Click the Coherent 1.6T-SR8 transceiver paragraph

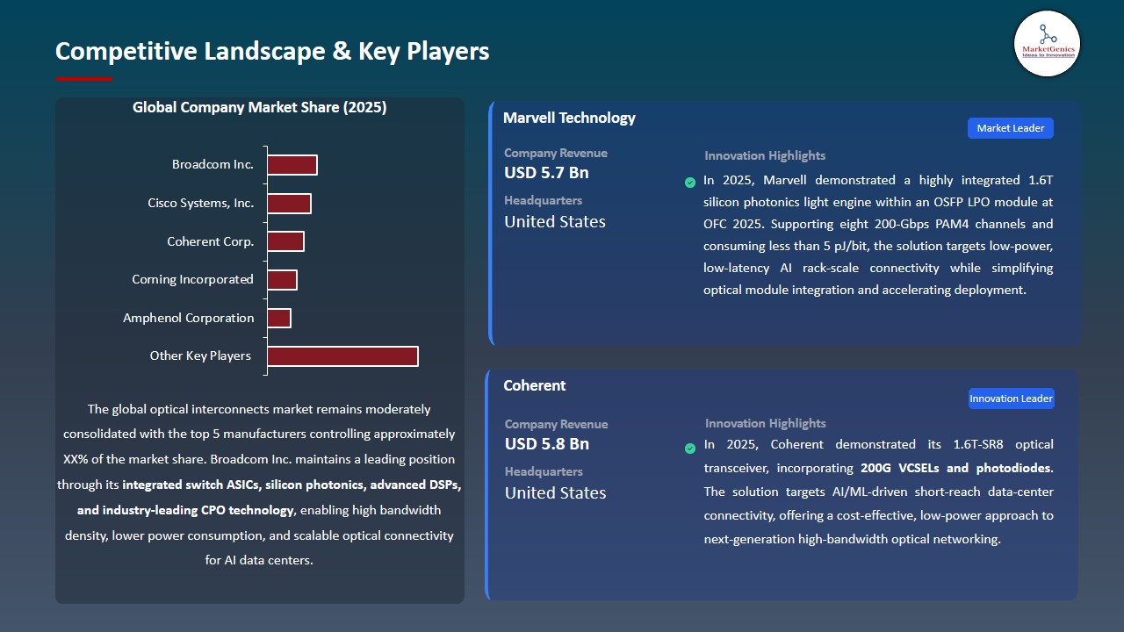coord(878,492)
